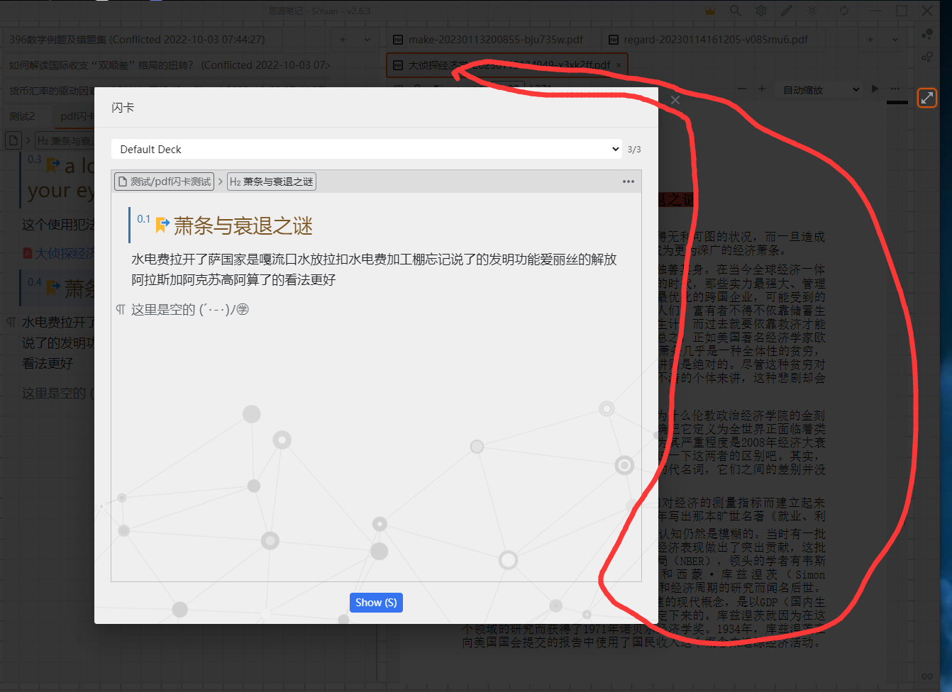
Task: Open global search with the magnifier icon
Action: click(x=736, y=11)
